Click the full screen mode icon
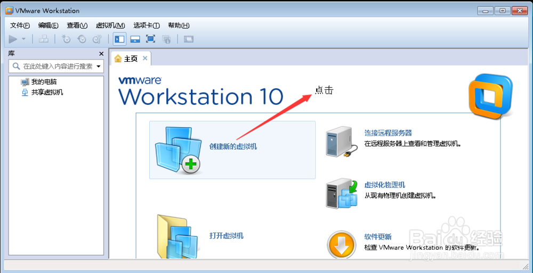The width and height of the screenshot is (533, 273). coord(151,39)
